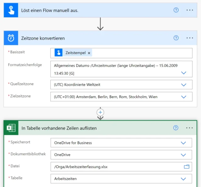Viewport: 201px width, 187px height.
Task: Expand the Formatzeichenfolge dropdown
Action: 184,73
